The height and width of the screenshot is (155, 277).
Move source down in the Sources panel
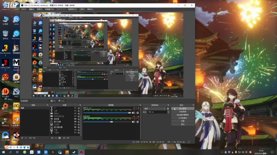[68, 138]
